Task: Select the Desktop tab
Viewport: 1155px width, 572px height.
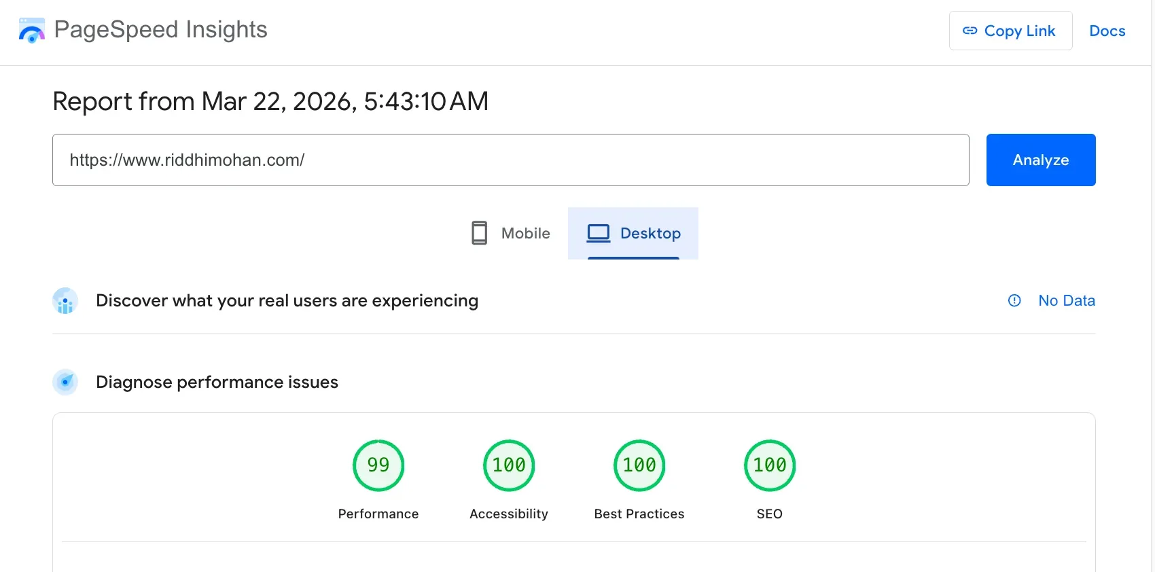Action: pyautogui.click(x=633, y=233)
